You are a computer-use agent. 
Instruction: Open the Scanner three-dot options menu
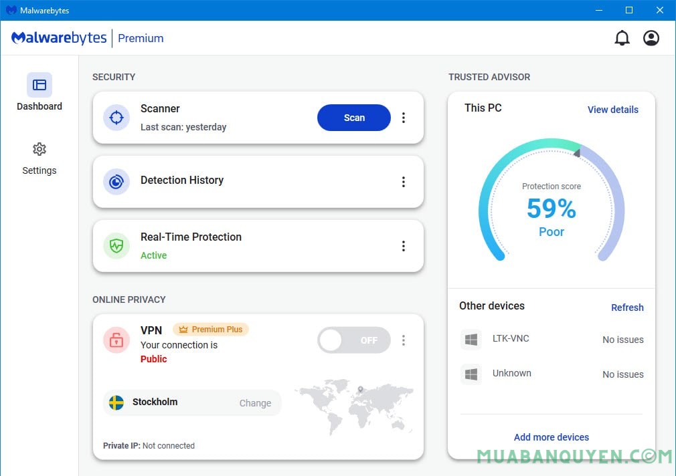tap(404, 118)
